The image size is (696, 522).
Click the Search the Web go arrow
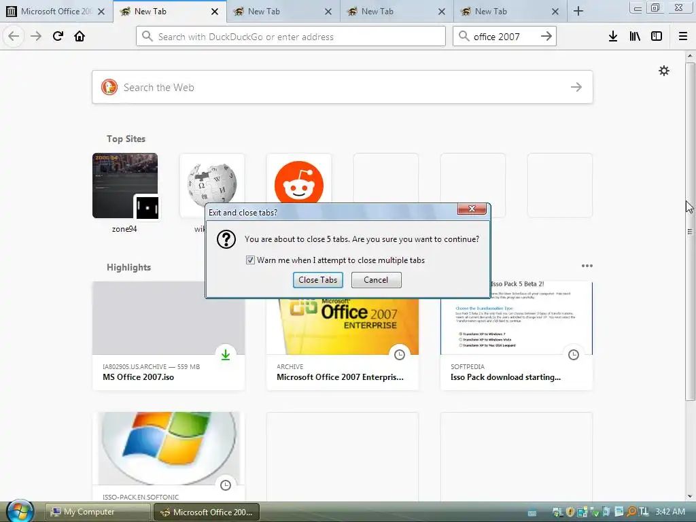click(x=576, y=87)
